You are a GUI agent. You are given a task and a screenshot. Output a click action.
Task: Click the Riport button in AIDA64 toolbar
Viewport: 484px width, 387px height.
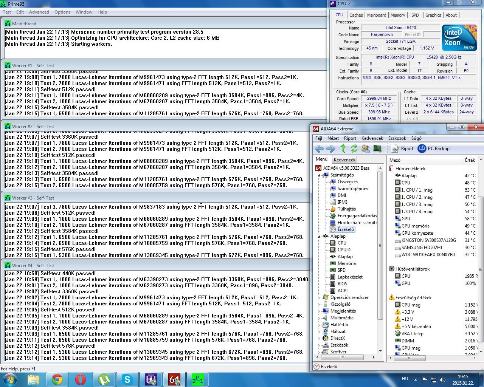tap(403, 149)
